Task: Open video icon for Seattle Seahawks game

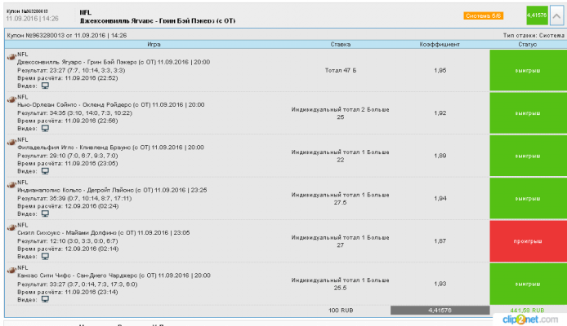Action: point(46,257)
